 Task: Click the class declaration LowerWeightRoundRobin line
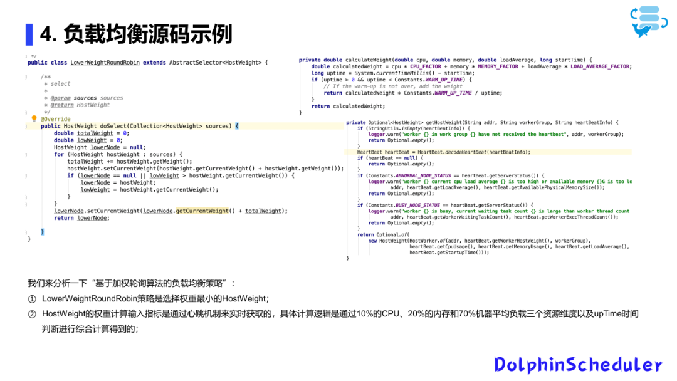click(x=148, y=63)
